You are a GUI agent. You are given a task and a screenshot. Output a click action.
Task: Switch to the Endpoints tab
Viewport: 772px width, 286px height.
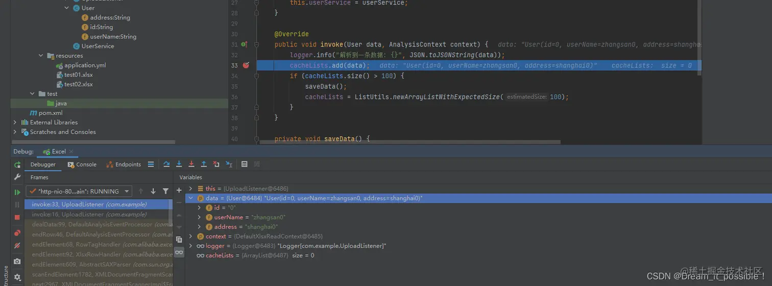(x=124, y=165)
